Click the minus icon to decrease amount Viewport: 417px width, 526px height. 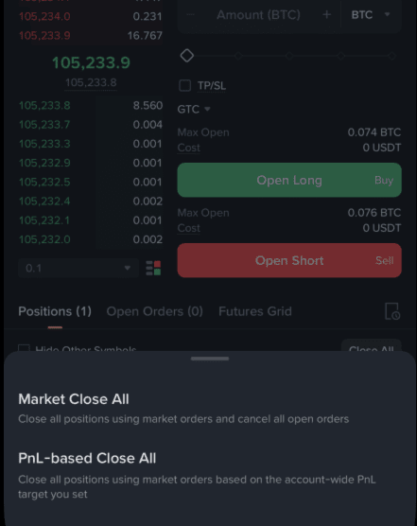190,14
